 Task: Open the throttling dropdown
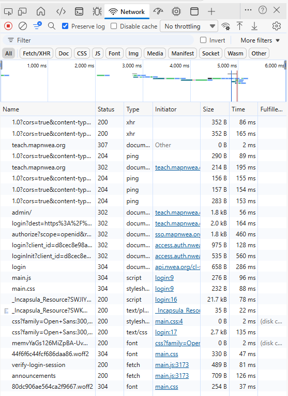pos(189,26)
